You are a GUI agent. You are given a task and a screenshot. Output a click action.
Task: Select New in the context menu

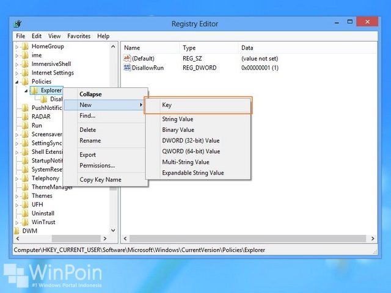tap(104, 105)
